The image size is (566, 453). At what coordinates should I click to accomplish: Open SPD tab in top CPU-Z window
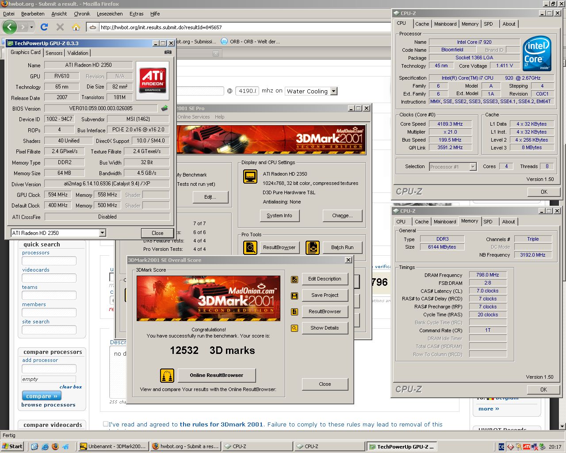pos(488,24)
